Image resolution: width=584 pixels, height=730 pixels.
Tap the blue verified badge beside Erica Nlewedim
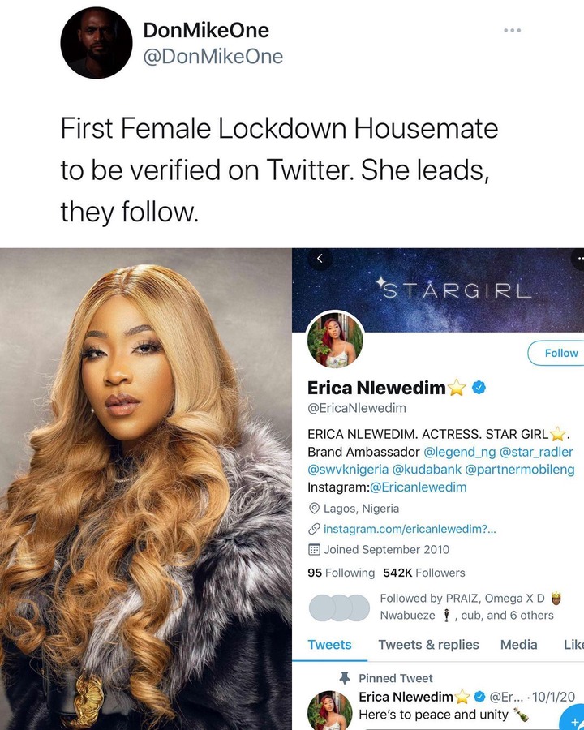pyautogui.click(x=479, y=387)
